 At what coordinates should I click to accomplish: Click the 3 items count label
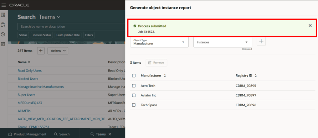(x=135, y=63)
